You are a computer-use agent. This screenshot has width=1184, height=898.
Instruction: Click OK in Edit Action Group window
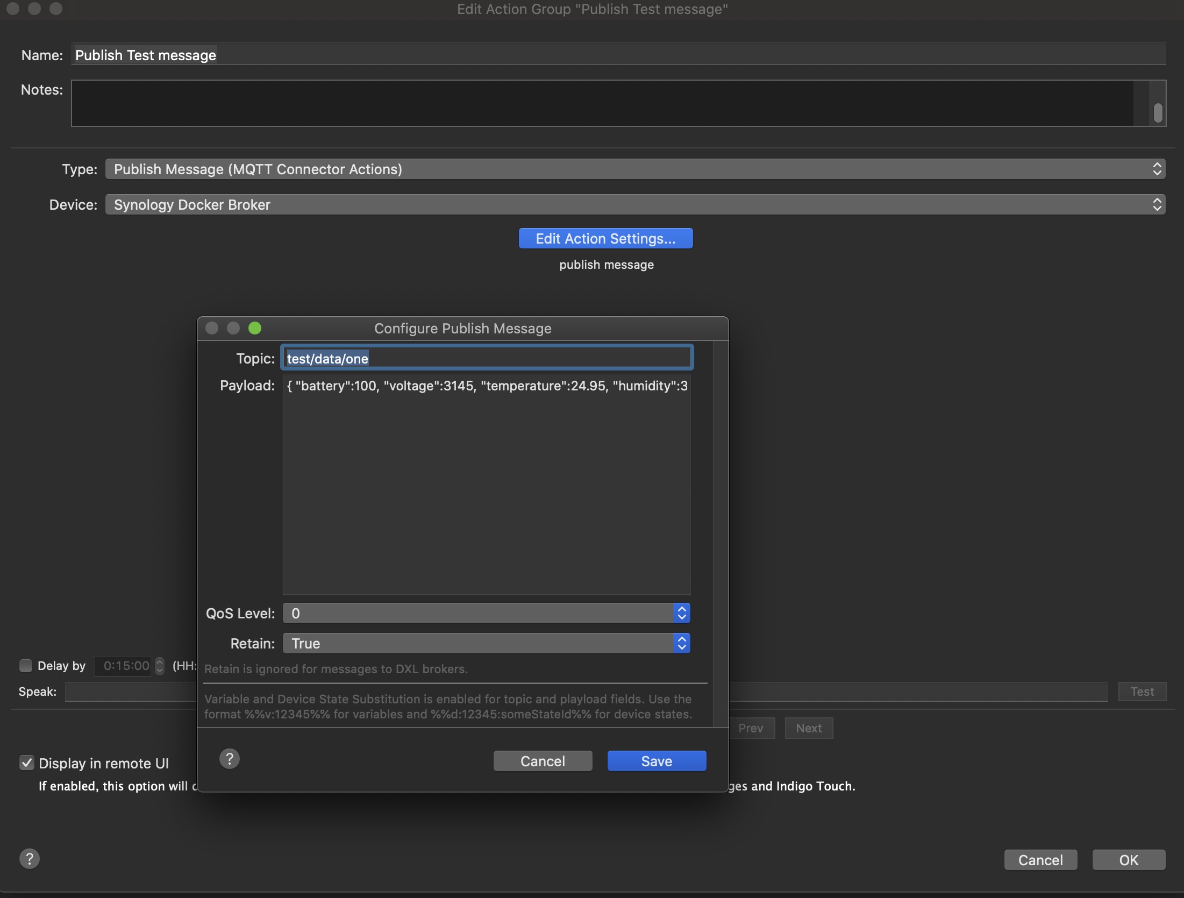(1129, 860)
